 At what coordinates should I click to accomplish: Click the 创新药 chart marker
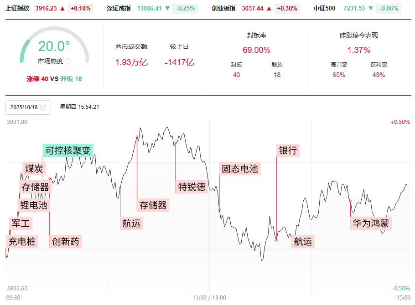click(x=66, y=241)
